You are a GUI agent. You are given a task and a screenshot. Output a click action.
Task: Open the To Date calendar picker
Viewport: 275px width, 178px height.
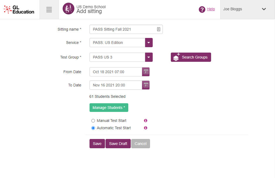coord(146,85)
